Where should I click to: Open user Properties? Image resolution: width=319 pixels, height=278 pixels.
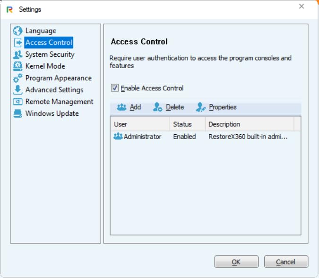[216, 107]
